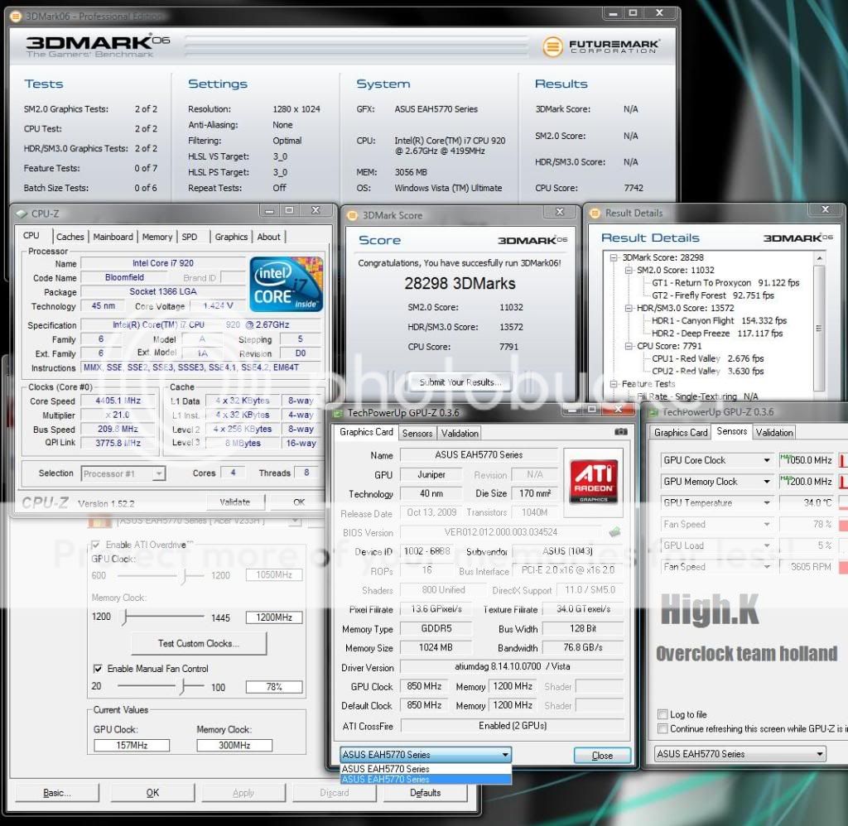Viewport: 848px width, 826px height.
Task: Click the Close button in GPU-Z
Action: point(602,755)
